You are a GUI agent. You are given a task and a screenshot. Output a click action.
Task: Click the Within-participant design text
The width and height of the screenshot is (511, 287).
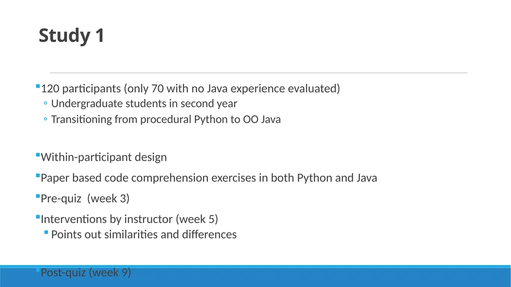point(104,157)
